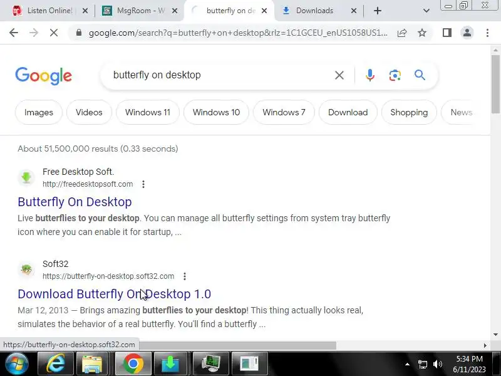Open more options for Soft32 result
The image size is (501, 376).
(185, 276)
